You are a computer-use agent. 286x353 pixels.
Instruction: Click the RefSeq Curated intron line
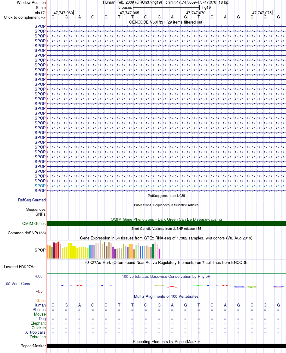pyautogui.click(x=166, y=200)
